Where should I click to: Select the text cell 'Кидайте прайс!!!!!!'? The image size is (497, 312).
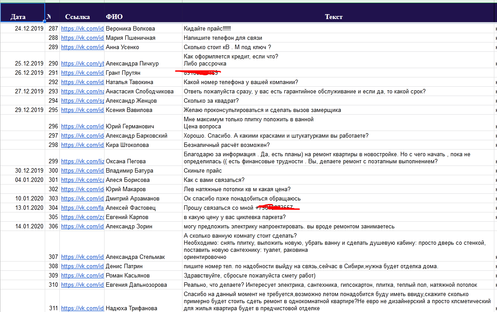tap(338, 28)
